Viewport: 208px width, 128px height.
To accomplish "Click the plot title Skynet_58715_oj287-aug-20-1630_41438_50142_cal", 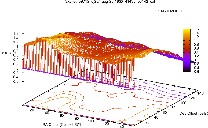I will pos(110,2).
